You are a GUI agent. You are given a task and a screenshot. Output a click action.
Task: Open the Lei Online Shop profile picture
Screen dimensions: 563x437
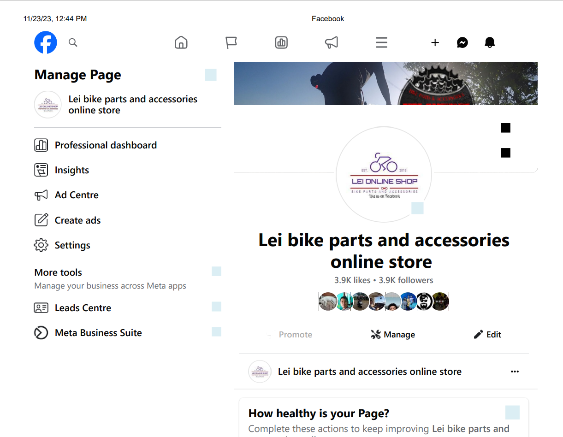coord(384,174)
